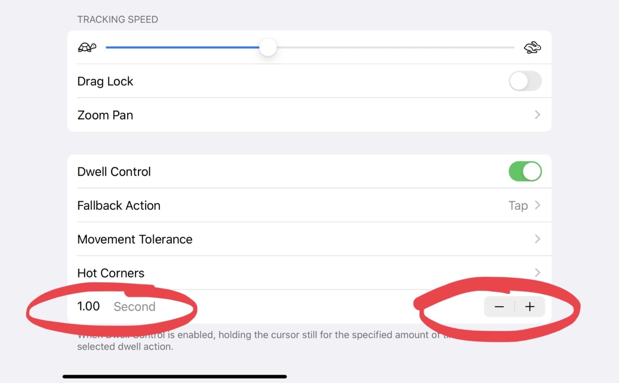The image size is (619, 383).
Task: Select the Tap fallback action value
Action: (518, 205)
